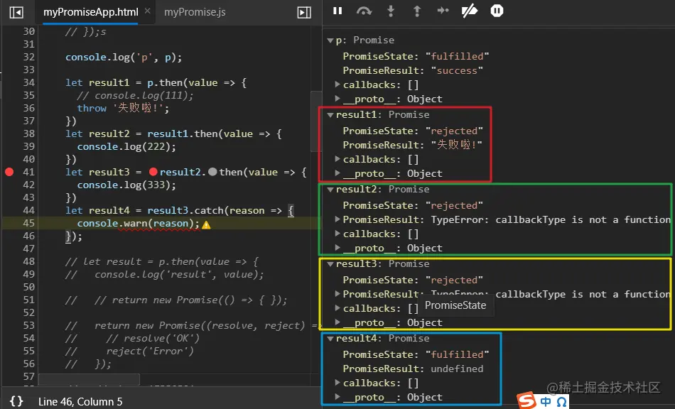Viewport: 675px width, 409px height.
Task: Collapse the result1 Promise object
Action: [x=330, y=115]
